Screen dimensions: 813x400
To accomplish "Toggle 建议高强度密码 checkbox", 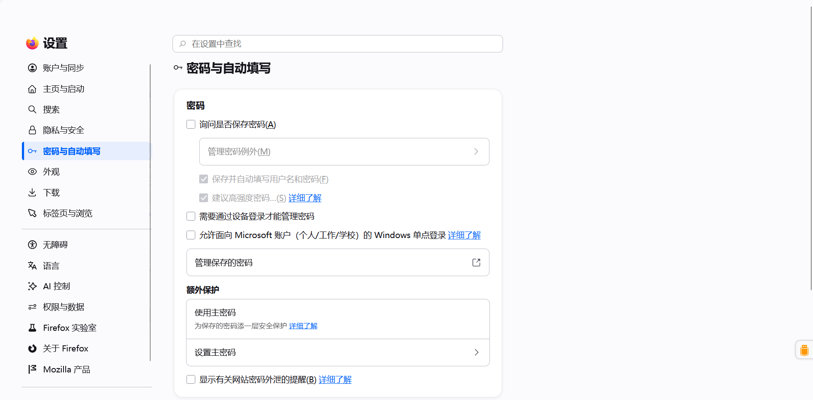I will click(204, 198).
